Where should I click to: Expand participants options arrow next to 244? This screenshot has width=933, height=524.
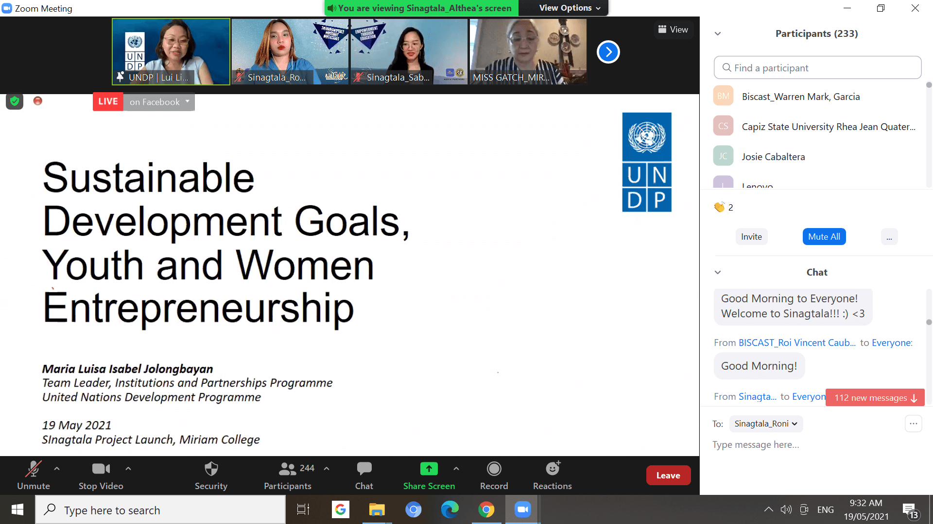pyautogui.click(x=327, y=469)
